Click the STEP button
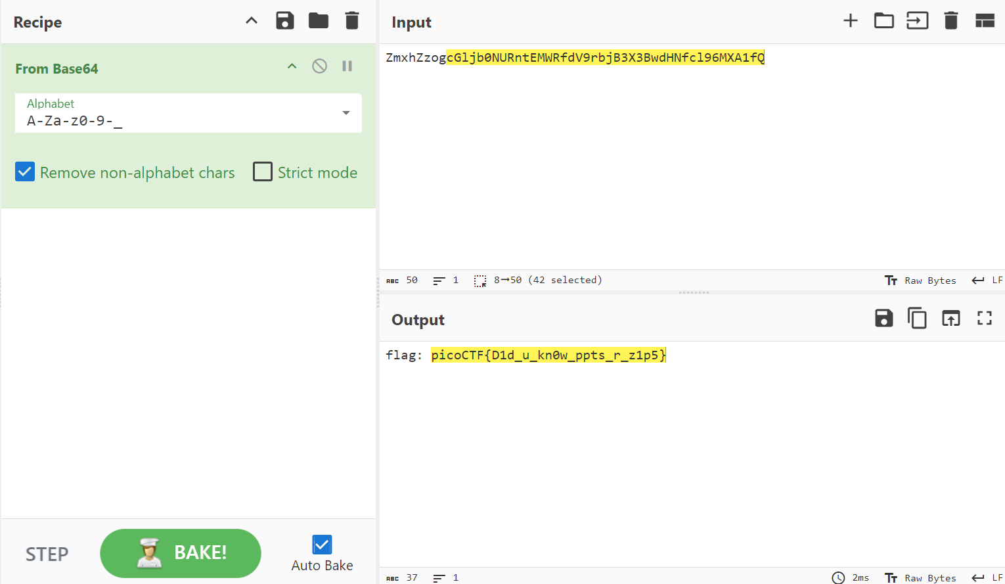 coord(47,554)
